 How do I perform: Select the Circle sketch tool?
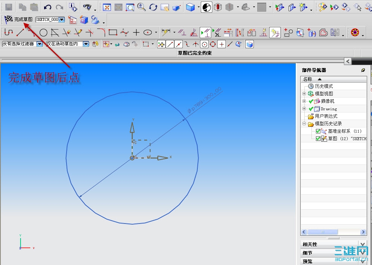pos(43,33)
